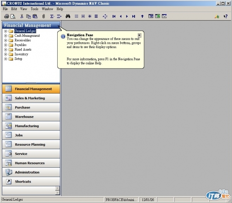Click the decrease indent toolbar icon
This screenshot has height=203, width=232.
tap(52, 16)
